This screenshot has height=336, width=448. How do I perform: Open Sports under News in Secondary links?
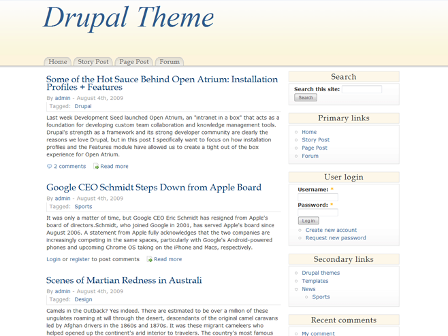[x=321, y=297]
